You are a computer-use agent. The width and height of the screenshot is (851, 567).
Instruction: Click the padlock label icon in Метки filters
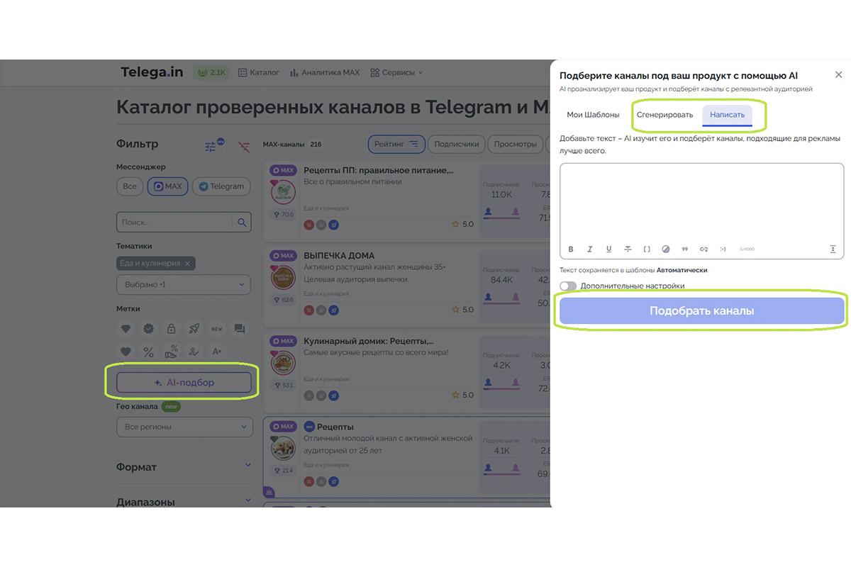click(171, 329)
